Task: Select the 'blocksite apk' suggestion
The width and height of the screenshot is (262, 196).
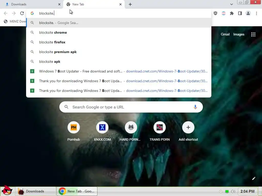Action: (119, 62)
